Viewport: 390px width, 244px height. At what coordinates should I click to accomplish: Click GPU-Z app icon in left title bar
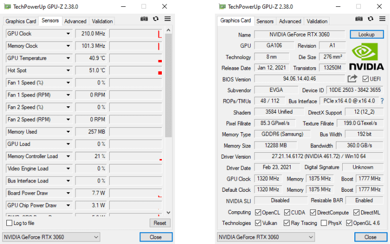click(8, 6)
